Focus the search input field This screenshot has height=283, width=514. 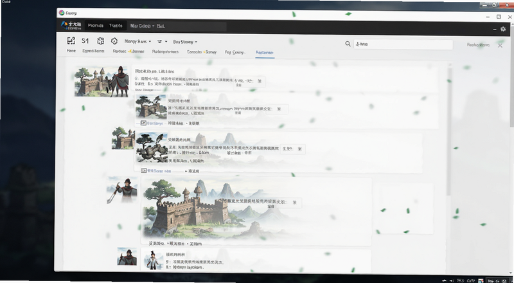403,44
